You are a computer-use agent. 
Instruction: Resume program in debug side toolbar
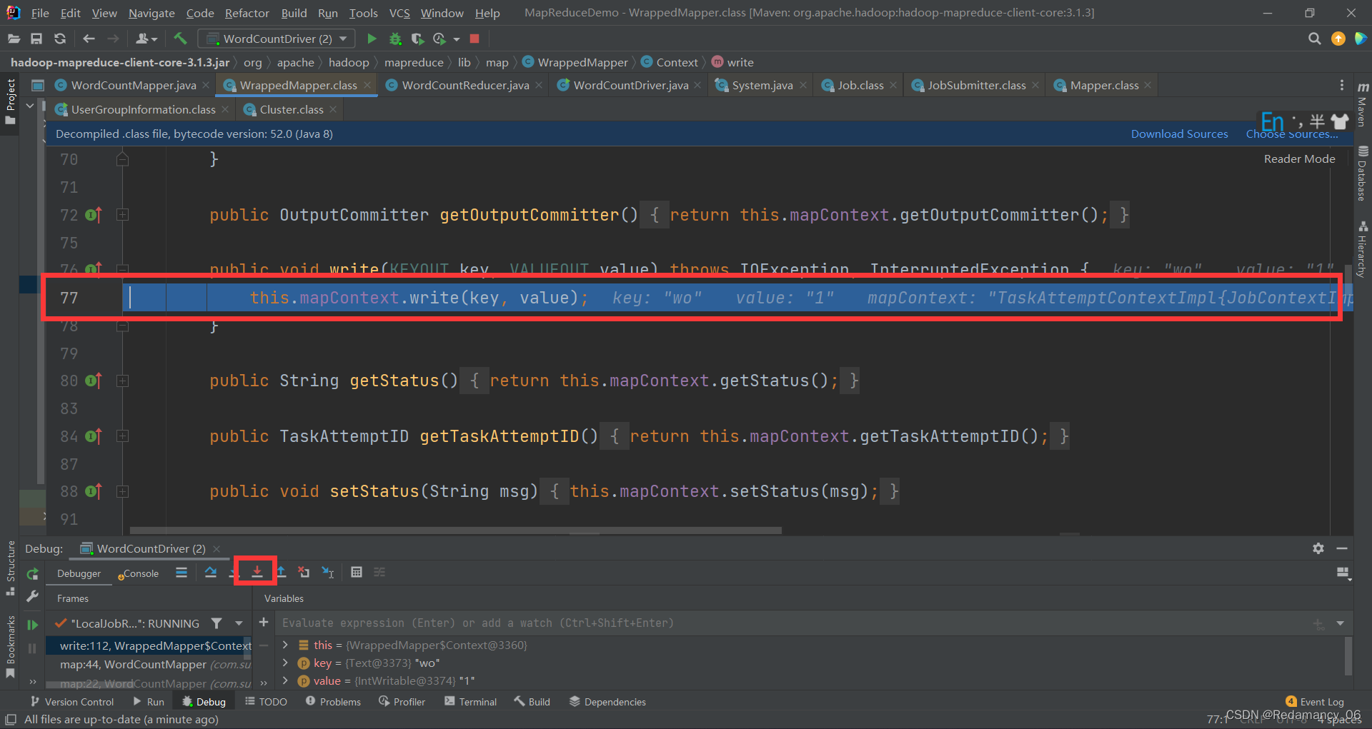pyautogui.click(x=32, y=625)
